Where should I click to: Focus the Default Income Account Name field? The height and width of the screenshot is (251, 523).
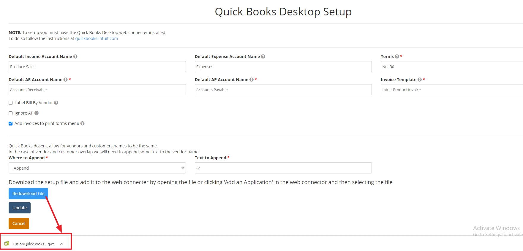point(97,67)
